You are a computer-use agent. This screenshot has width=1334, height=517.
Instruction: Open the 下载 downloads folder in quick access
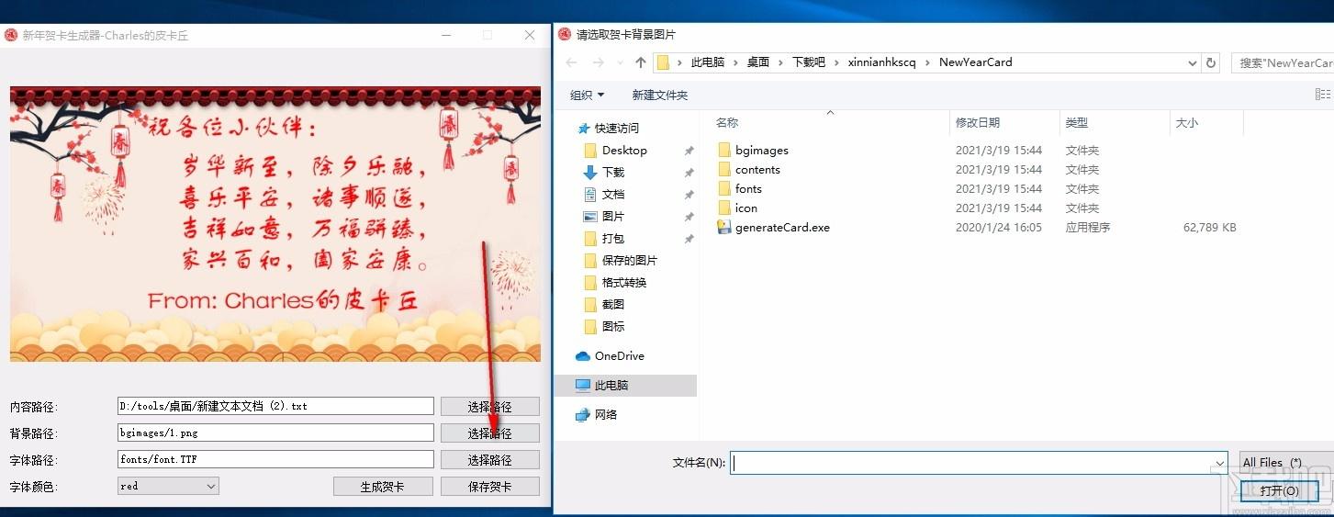click(612, 173)
